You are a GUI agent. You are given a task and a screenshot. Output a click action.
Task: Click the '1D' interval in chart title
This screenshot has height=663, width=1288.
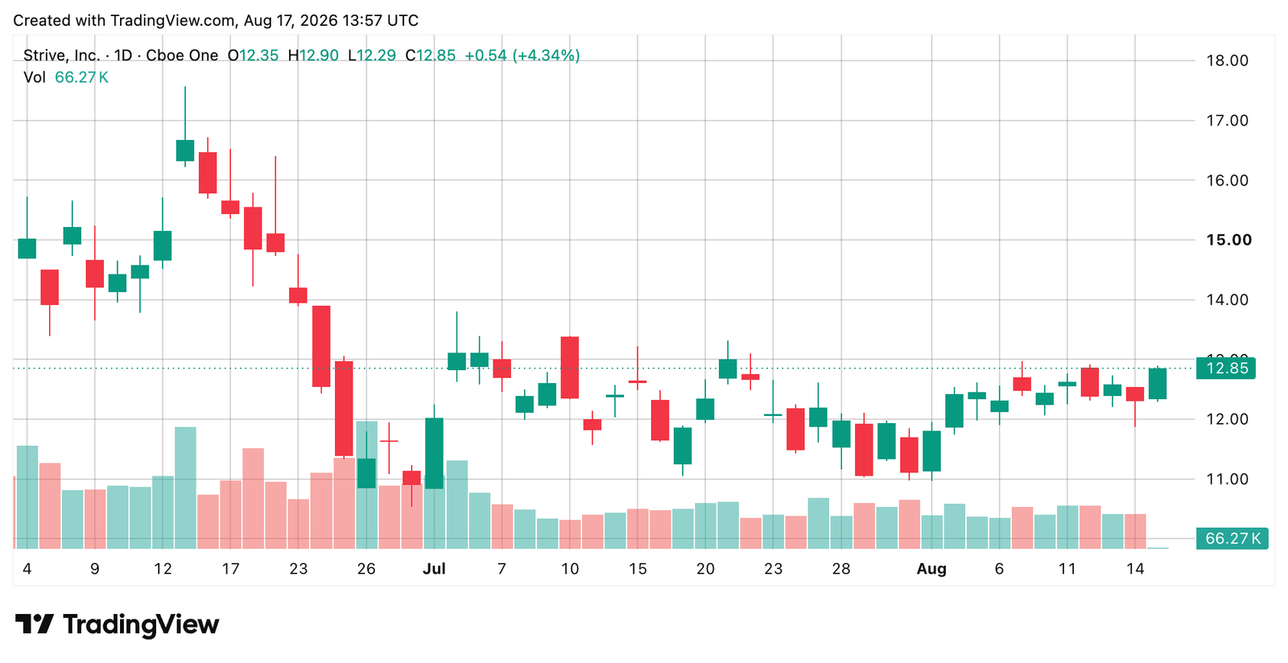click(122, 56)
